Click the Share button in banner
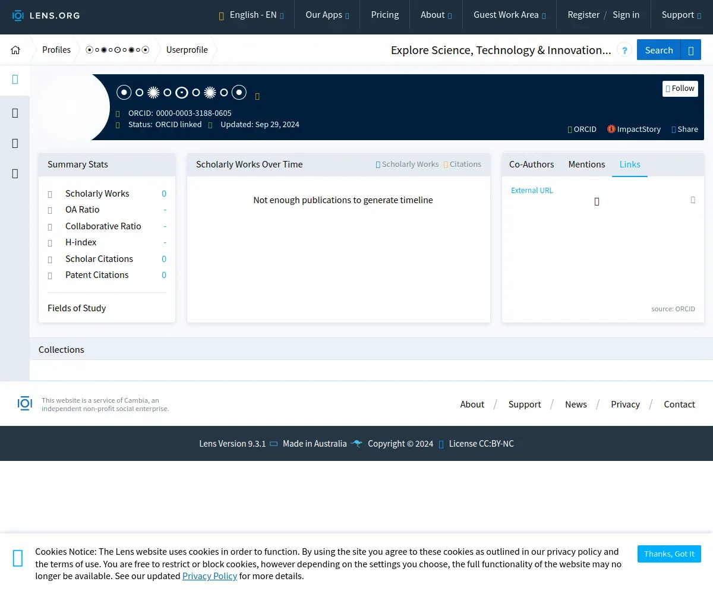 (x=684, y=129)
